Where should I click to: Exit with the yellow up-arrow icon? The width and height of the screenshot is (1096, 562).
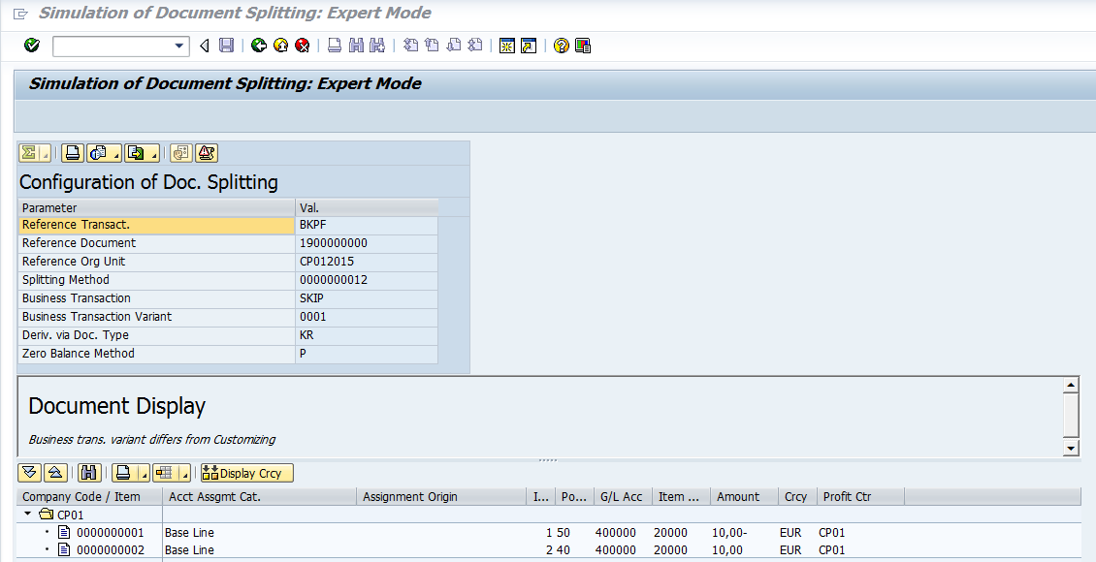coord(280,46)
